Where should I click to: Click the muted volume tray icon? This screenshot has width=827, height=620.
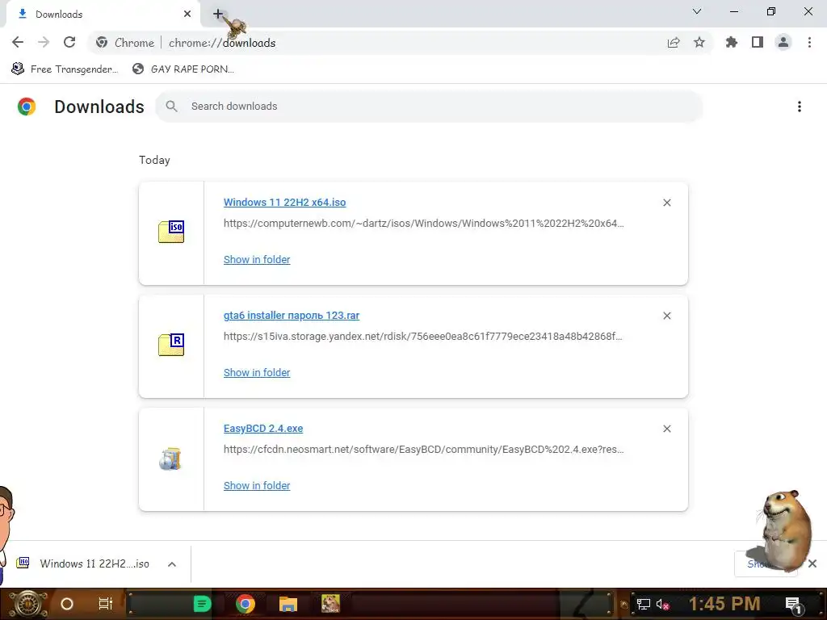tap(662, 604)
